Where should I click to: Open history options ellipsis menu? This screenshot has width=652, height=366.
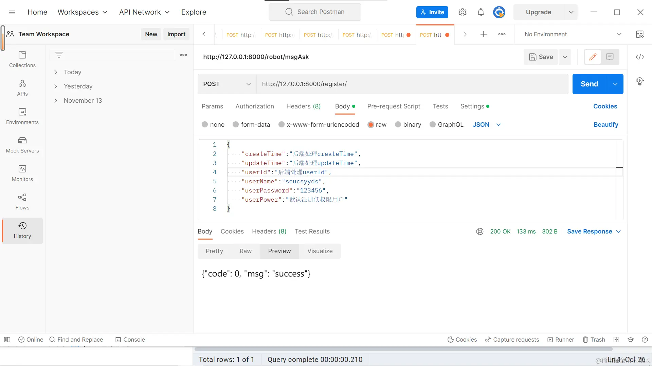pos(183,55)
